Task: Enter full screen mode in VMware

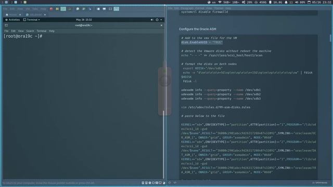Action: coord(110,9)
